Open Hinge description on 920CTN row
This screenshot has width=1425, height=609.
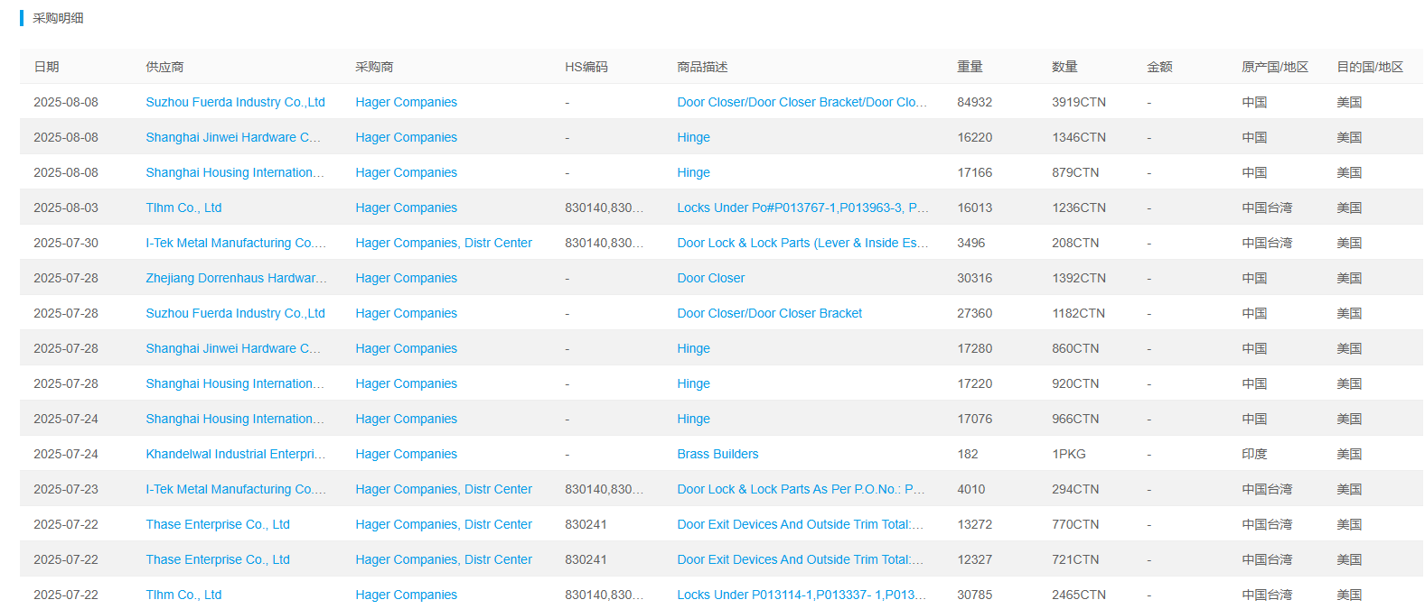(693, 383)
